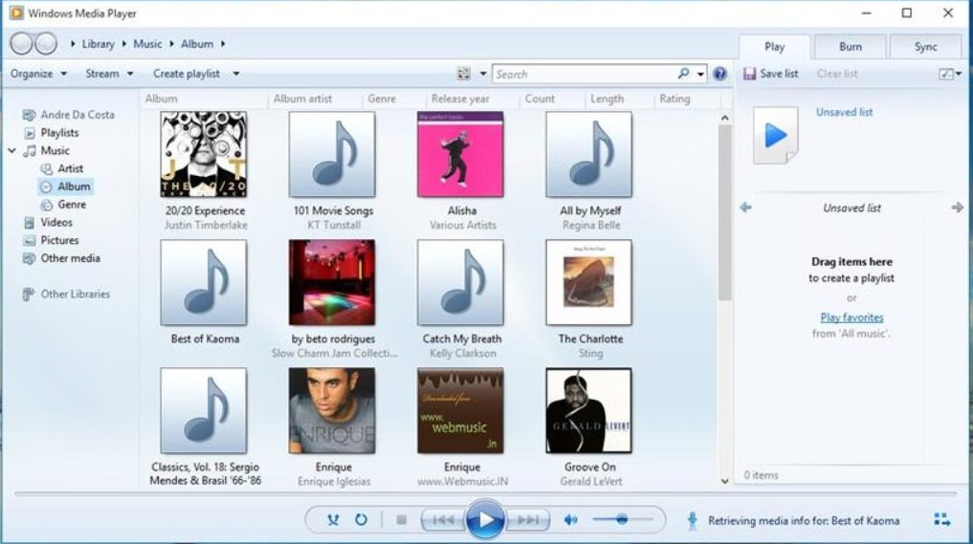973x544 pixels.
Task: Click the large Play button
Action: coord(485,520)
